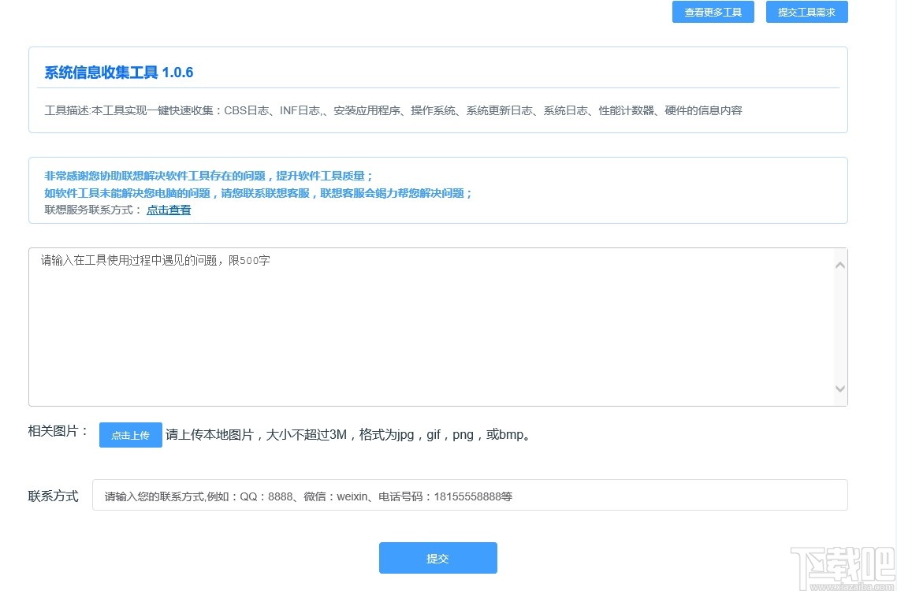
Task: Focus the 联系方式 contact input field
Action: (470, 495)
